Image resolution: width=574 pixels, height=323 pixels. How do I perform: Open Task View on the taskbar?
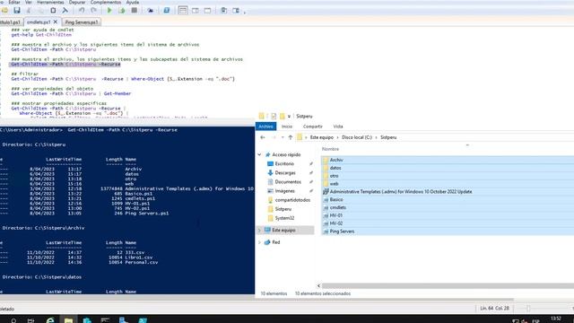30,320
